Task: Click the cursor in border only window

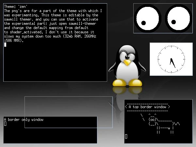Action: (5, 124)
